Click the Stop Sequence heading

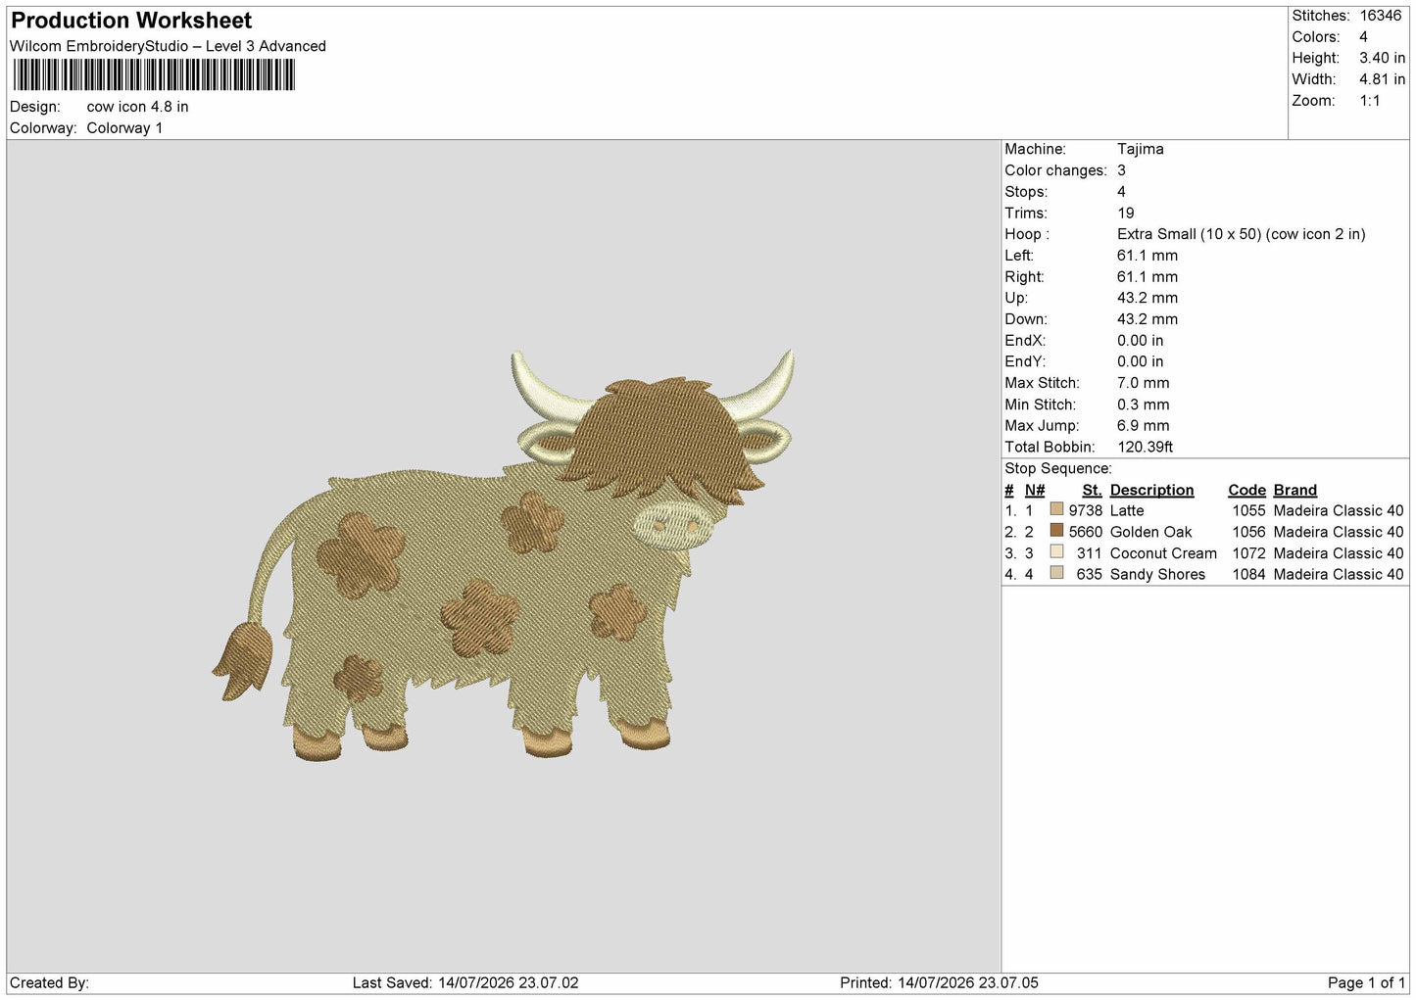[1058, 468]
